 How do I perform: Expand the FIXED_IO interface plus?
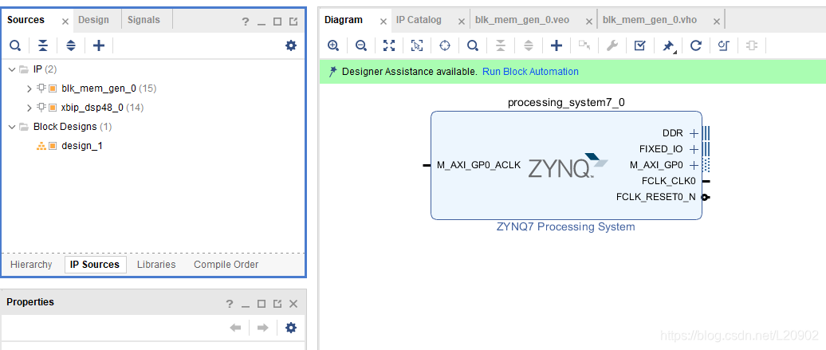pos(694,149)
